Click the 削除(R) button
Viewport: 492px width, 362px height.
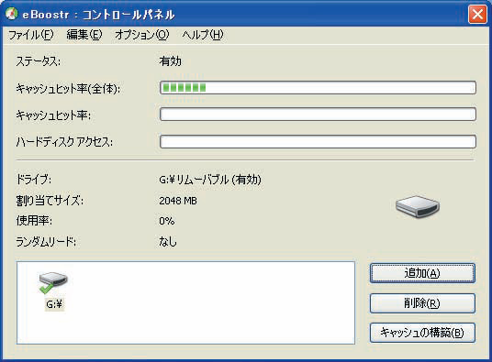pyautogui.click(x=422, y=303)
